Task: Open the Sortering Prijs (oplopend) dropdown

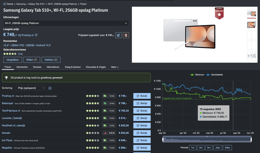Action: pyautogui.click(x=30, y=88)
